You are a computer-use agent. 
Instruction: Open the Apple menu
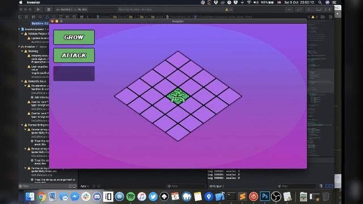point(21,2)
